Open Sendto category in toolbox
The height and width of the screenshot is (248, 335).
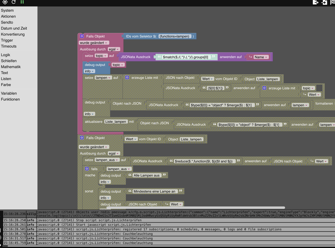[7, 22]
